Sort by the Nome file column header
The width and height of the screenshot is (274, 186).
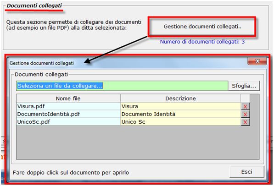pos(68,98)
